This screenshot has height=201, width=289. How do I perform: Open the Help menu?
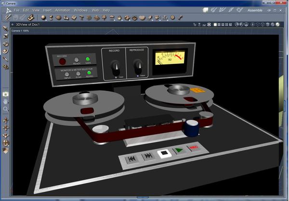point(106,10)
